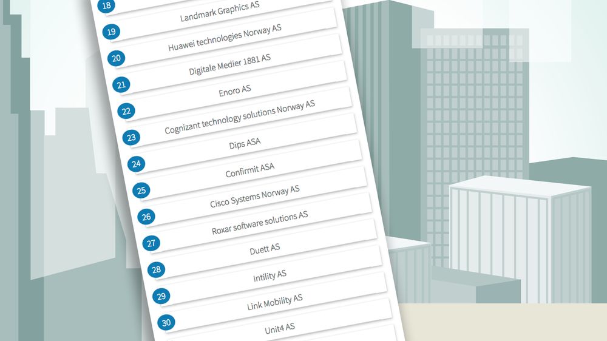Click the number 22 rank badge
The image size is (607, 341).
click(x=126, y=111)
